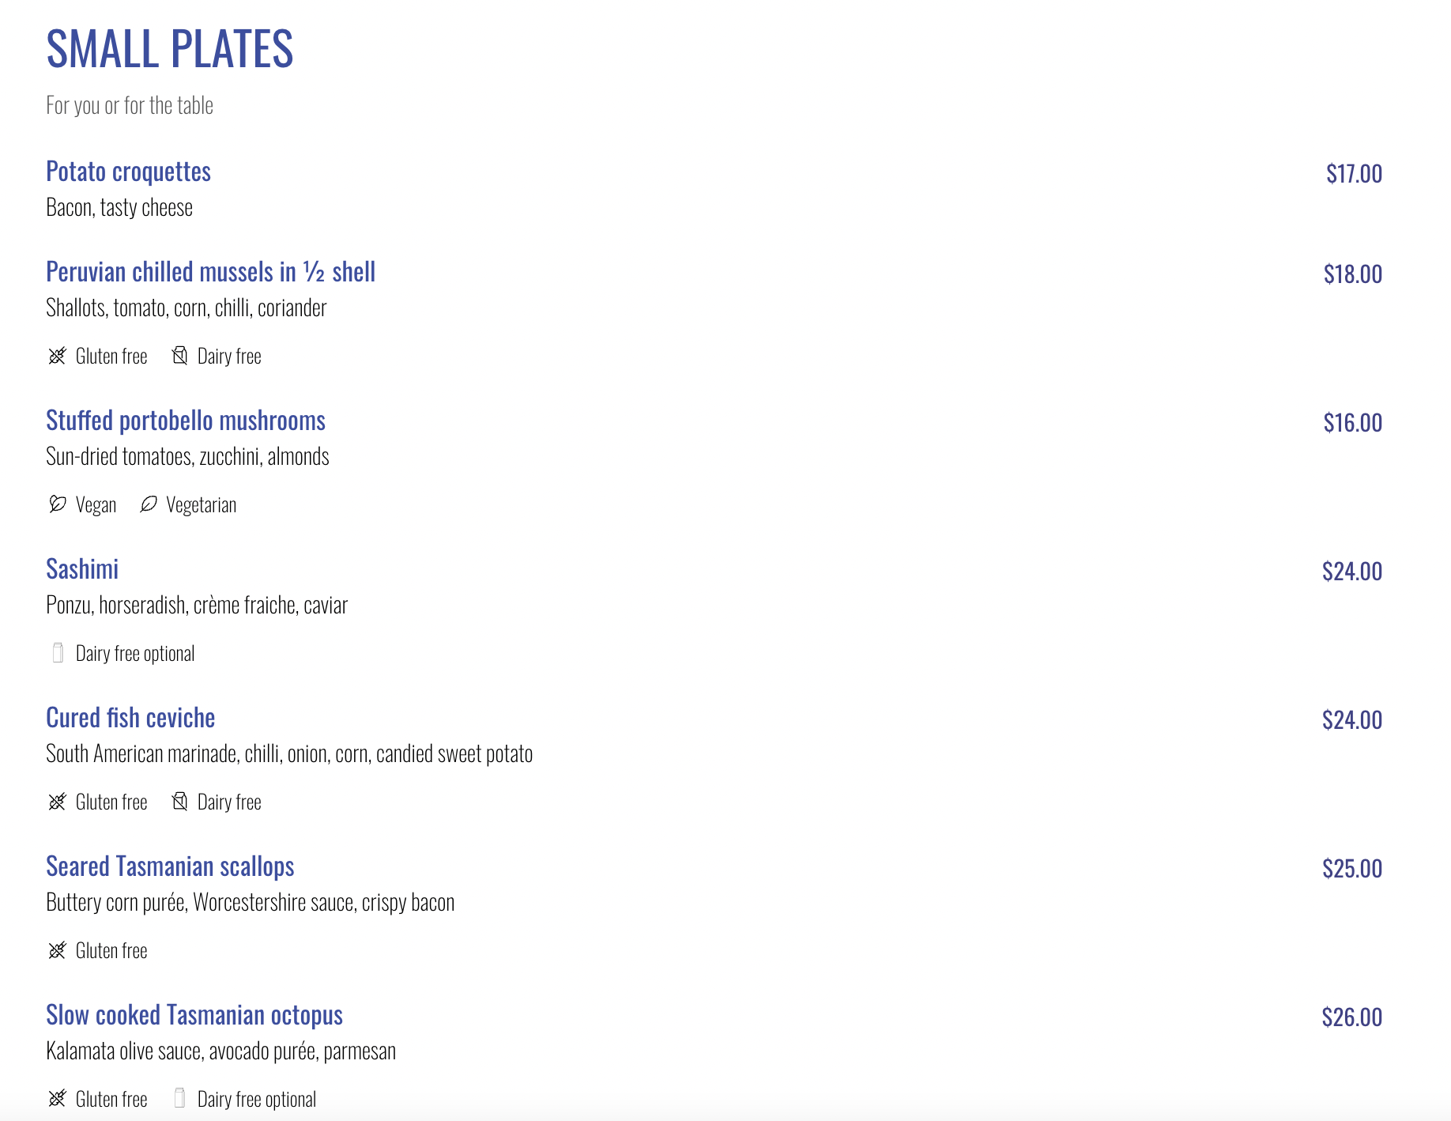Open Seared Tasmanian scallops item
Image resolution: width=1451 pixels, height=1121 pixels.
click(x=170, y=866)
